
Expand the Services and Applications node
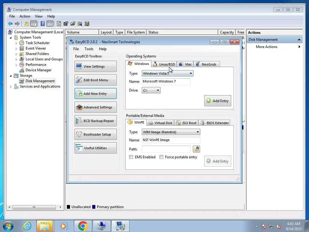11,87
